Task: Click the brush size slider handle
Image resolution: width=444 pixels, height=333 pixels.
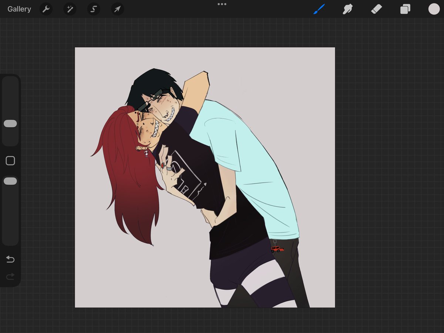Action: [10, 124]
